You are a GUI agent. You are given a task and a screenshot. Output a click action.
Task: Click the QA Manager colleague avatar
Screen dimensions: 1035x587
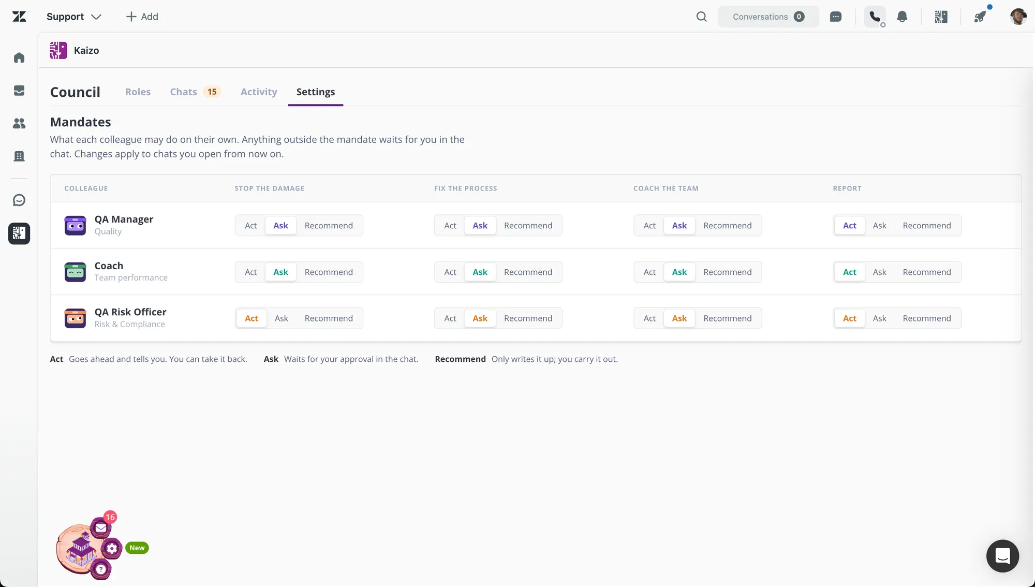click(x=75, y=226)
